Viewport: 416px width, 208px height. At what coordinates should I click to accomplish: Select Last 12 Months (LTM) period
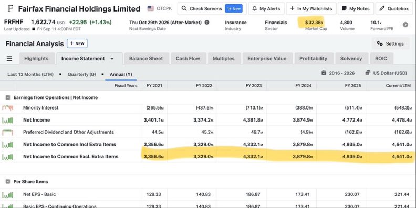pyautogui.click(x=30, y=74)
